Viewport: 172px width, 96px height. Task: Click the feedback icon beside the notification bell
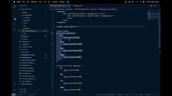tap(154, 95)
